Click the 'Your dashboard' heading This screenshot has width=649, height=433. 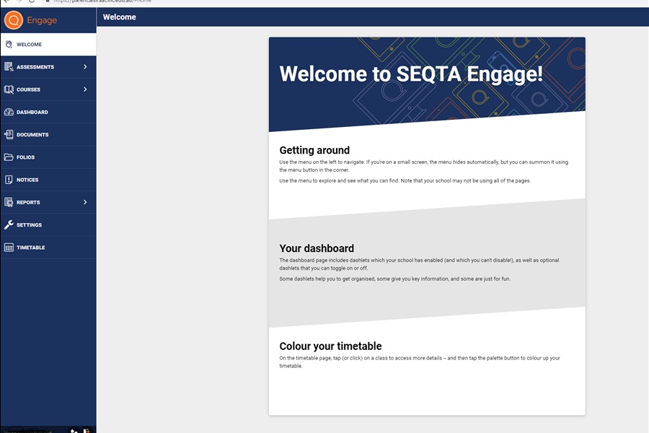click(x=317, y=248)
